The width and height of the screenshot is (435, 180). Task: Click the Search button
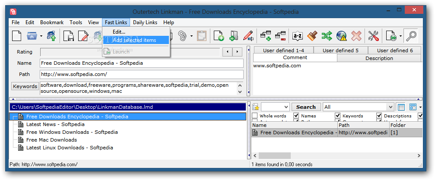click(x=306, y=107)
